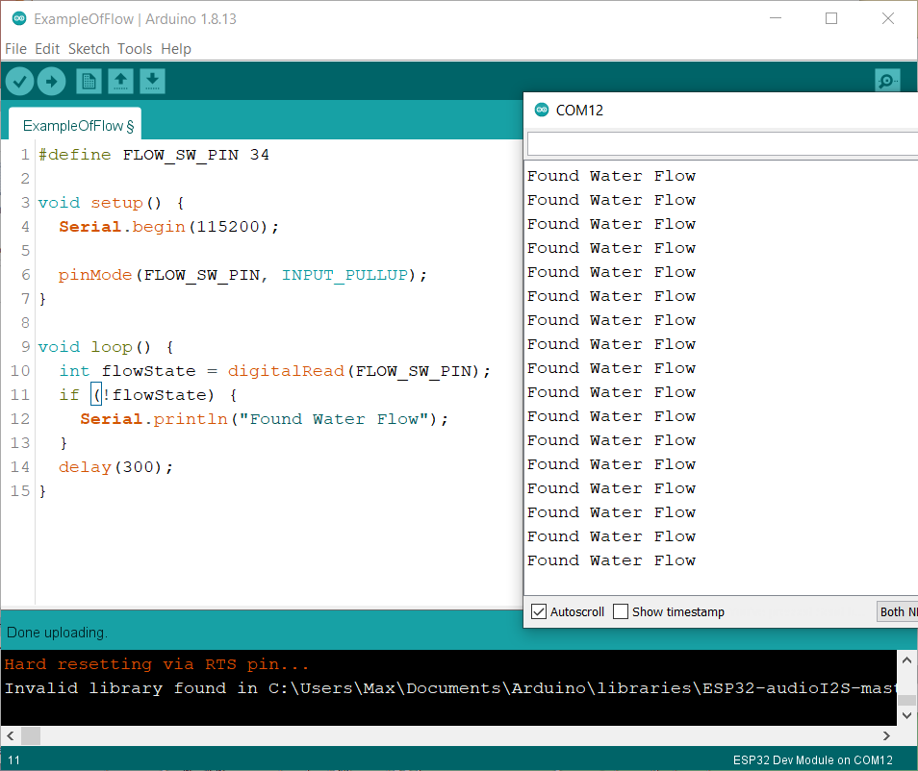Click the Done uploading status message

57,633
